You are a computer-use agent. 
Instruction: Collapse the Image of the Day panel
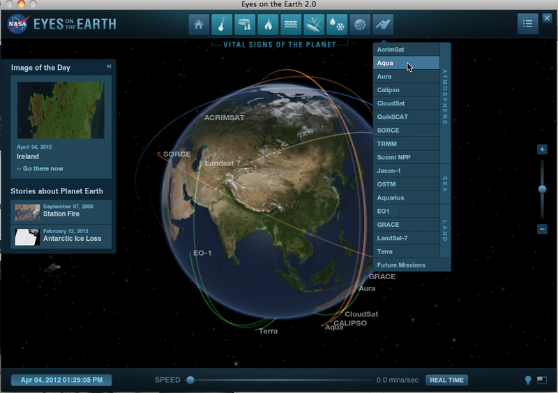pos(109,67)
